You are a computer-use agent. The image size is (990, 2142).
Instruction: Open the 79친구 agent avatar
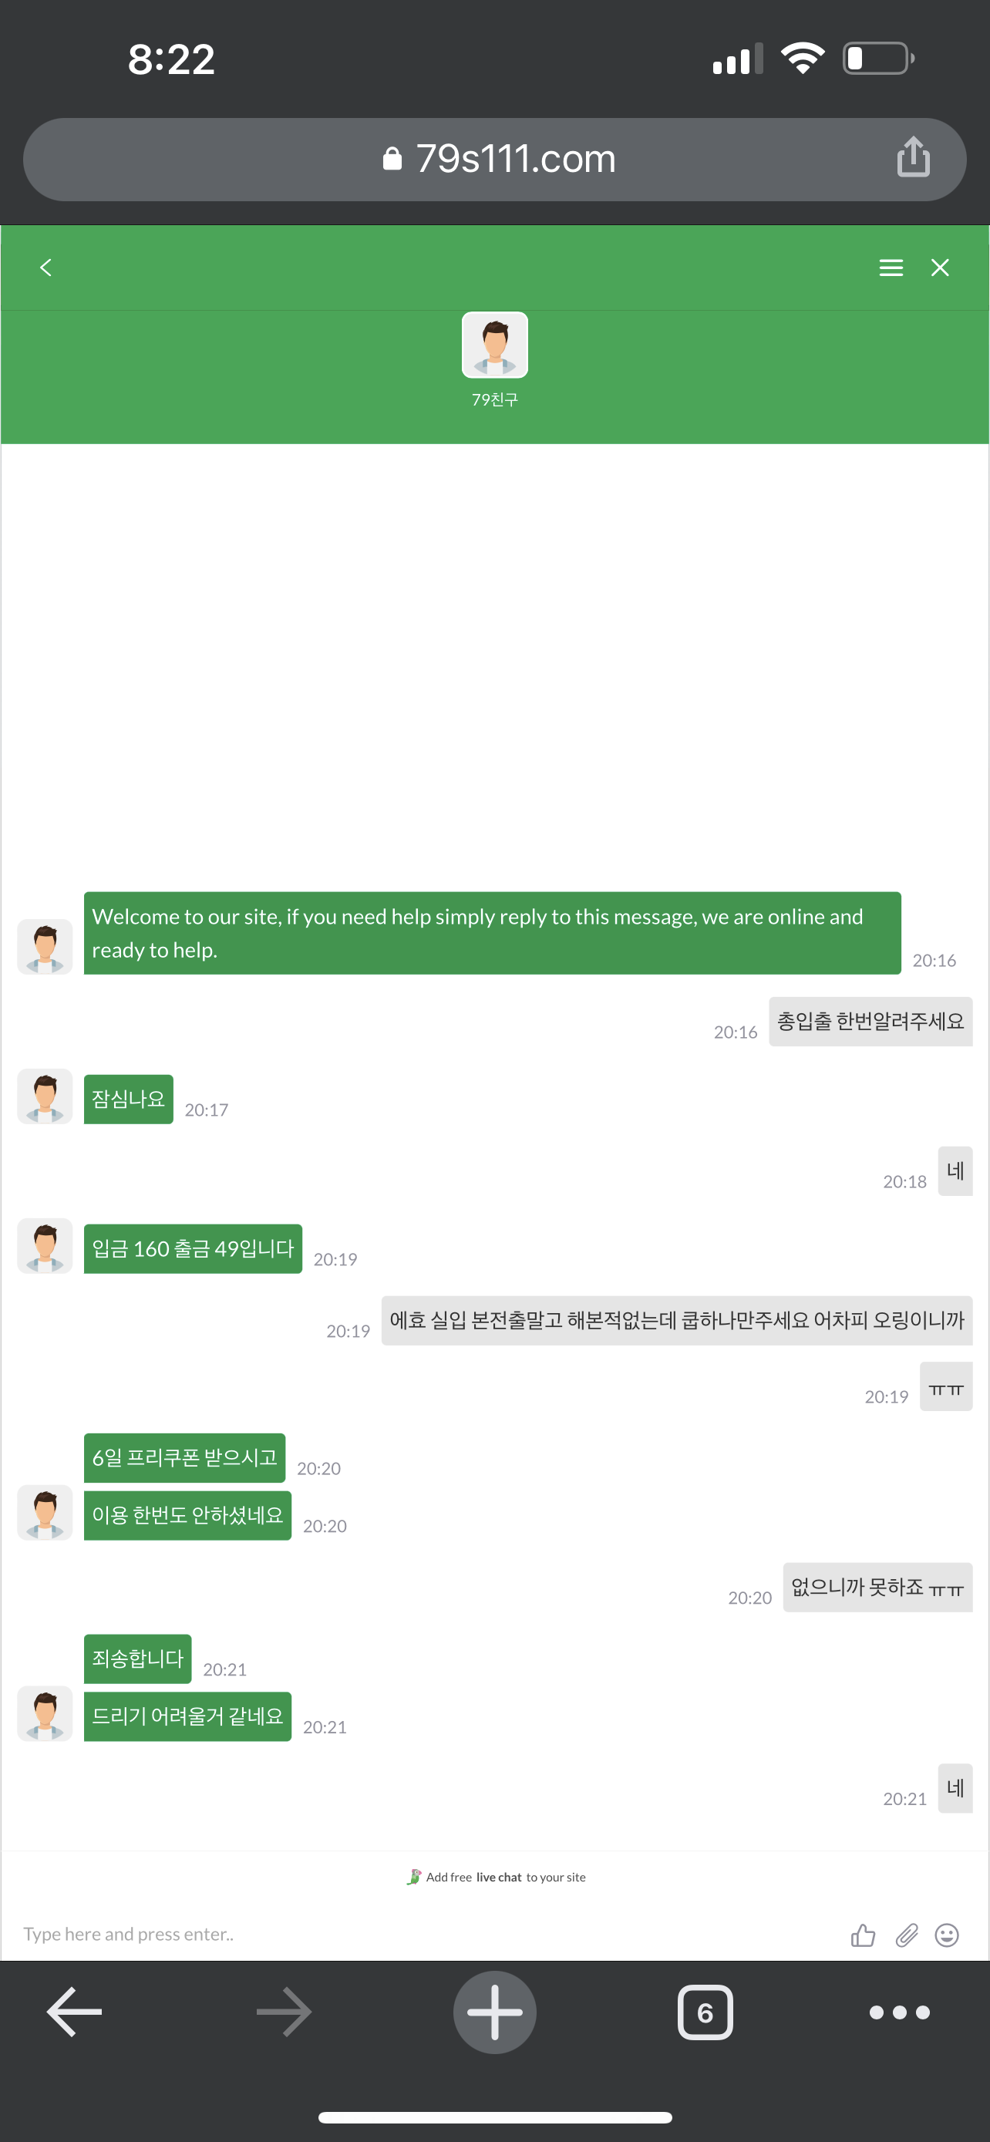pos(494,344)
